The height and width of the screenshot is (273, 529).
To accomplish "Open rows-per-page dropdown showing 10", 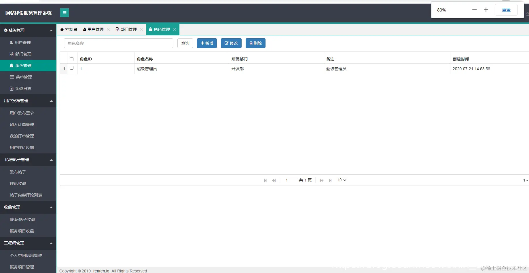I will [342, 180].
